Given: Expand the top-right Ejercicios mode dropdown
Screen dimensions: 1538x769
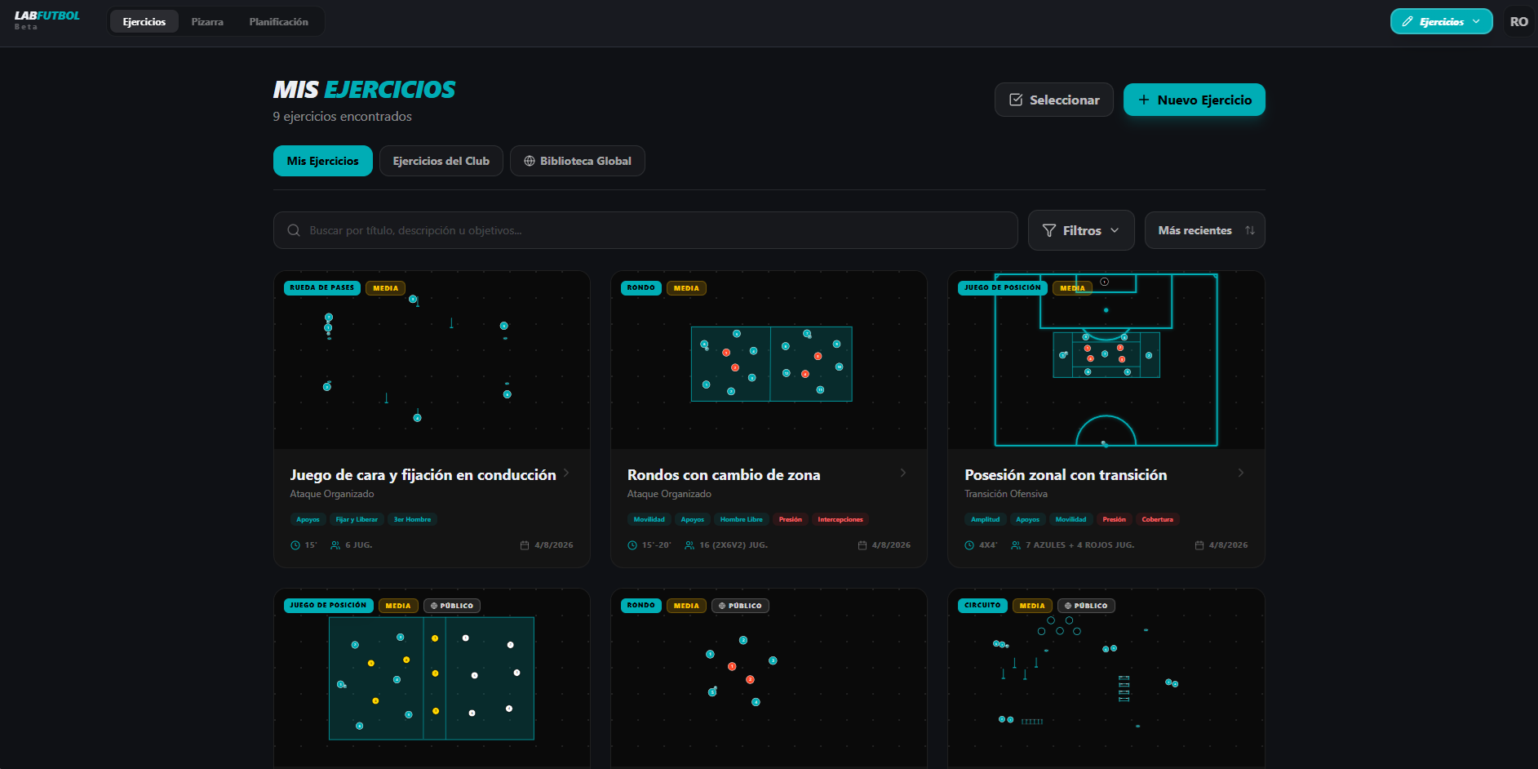Looking at the screenshot, I should (x=1441, y=22).
